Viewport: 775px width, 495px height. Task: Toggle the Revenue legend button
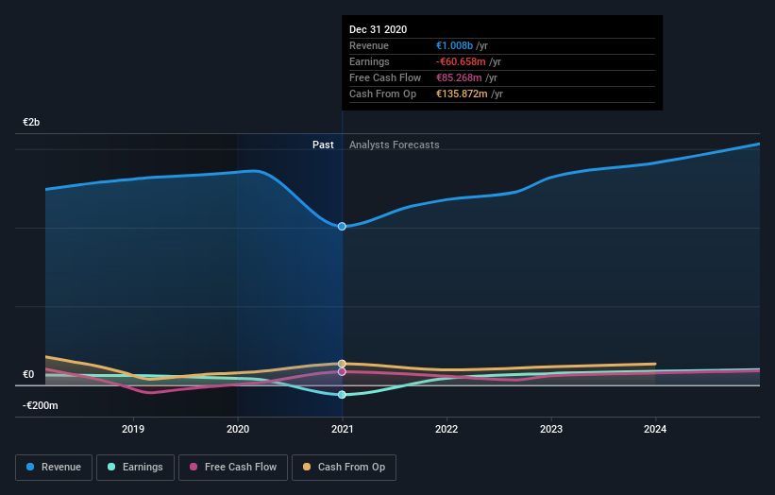point(54,468)
